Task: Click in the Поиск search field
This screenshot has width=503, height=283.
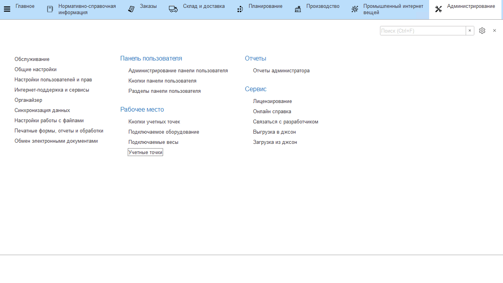Action: click(422, 31)
